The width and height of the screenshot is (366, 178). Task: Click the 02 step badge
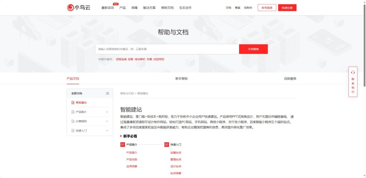(167, 145)
